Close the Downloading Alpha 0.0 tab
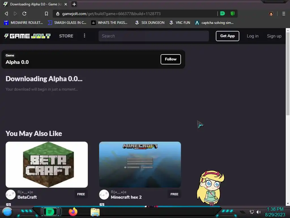Screen dimensions: 290x218 tap(66, 4)
